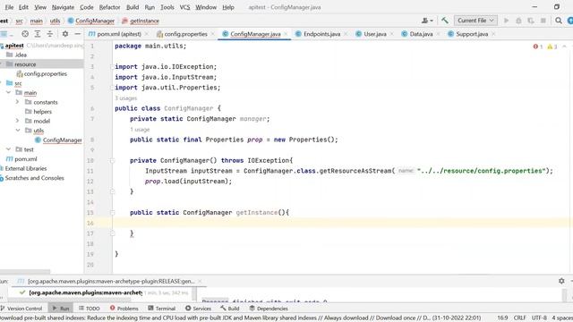This screenshot has height=322, width=573.
Task: Open the Navigate menu
Action: [63, 7]
